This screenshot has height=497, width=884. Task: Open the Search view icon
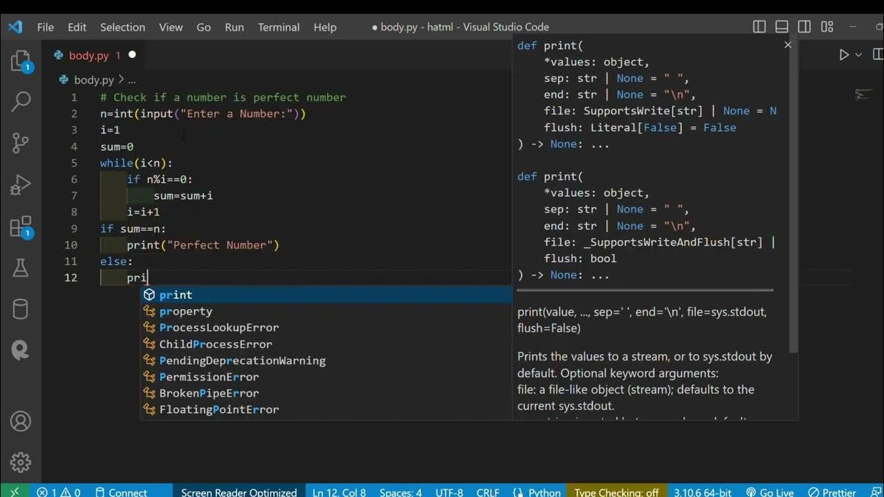pyautogui.click(x=21, y=101)
